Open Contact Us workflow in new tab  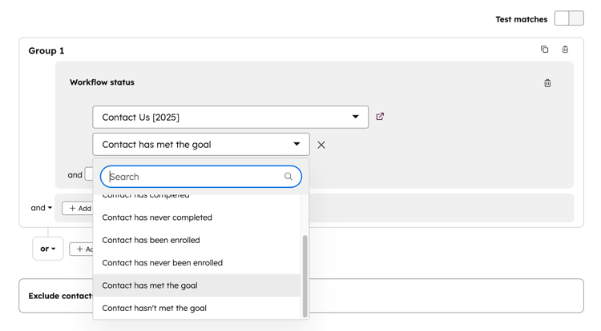[x=380, y=117]
